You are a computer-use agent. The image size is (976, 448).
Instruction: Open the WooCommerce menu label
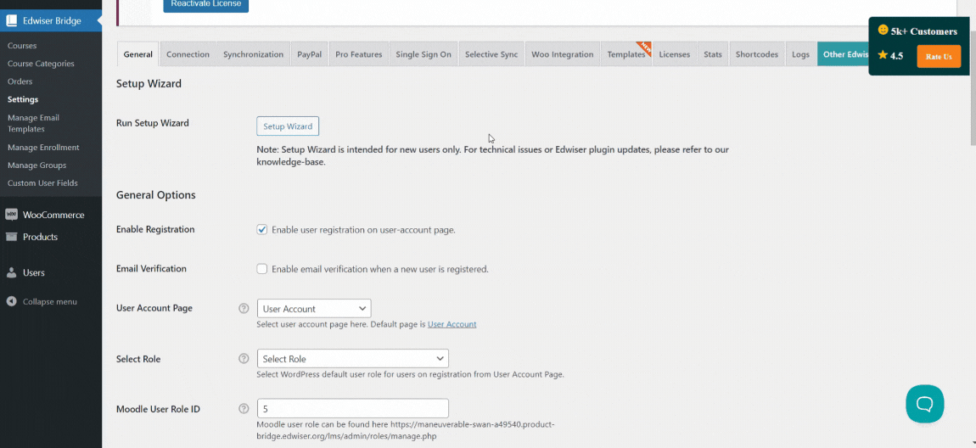pyautogui.click(x=53, y=215)
